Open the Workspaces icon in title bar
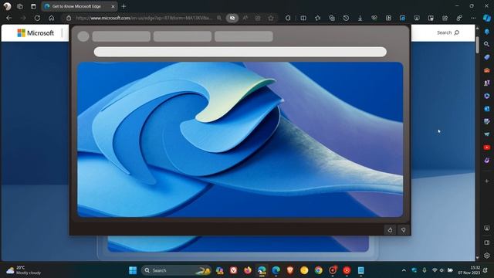494x278 pixels. tap(20, 6)
